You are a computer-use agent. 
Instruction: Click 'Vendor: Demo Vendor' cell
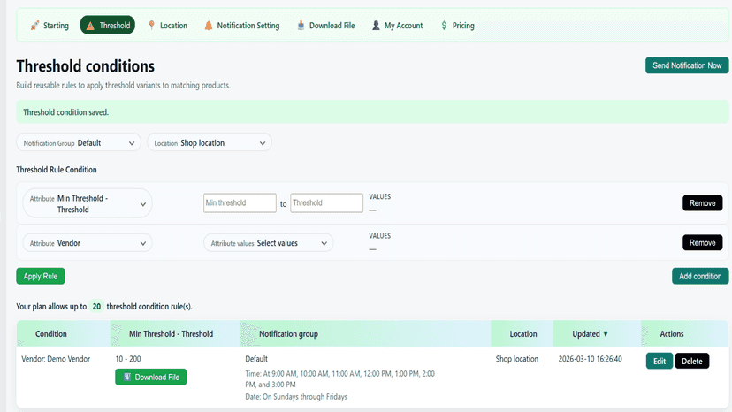point(56,359)
